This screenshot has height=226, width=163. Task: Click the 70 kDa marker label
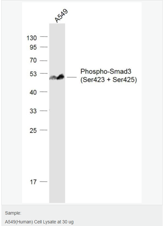pyautogui.click(x=33, y=60)
